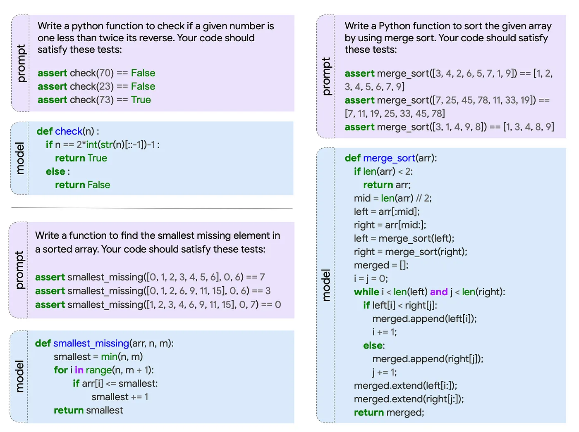Click the 'left = merge_sort(left);' line

tap(404, 239)
